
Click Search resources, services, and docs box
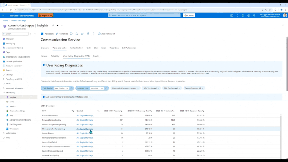pyautogui.click(x=144, y=15)
